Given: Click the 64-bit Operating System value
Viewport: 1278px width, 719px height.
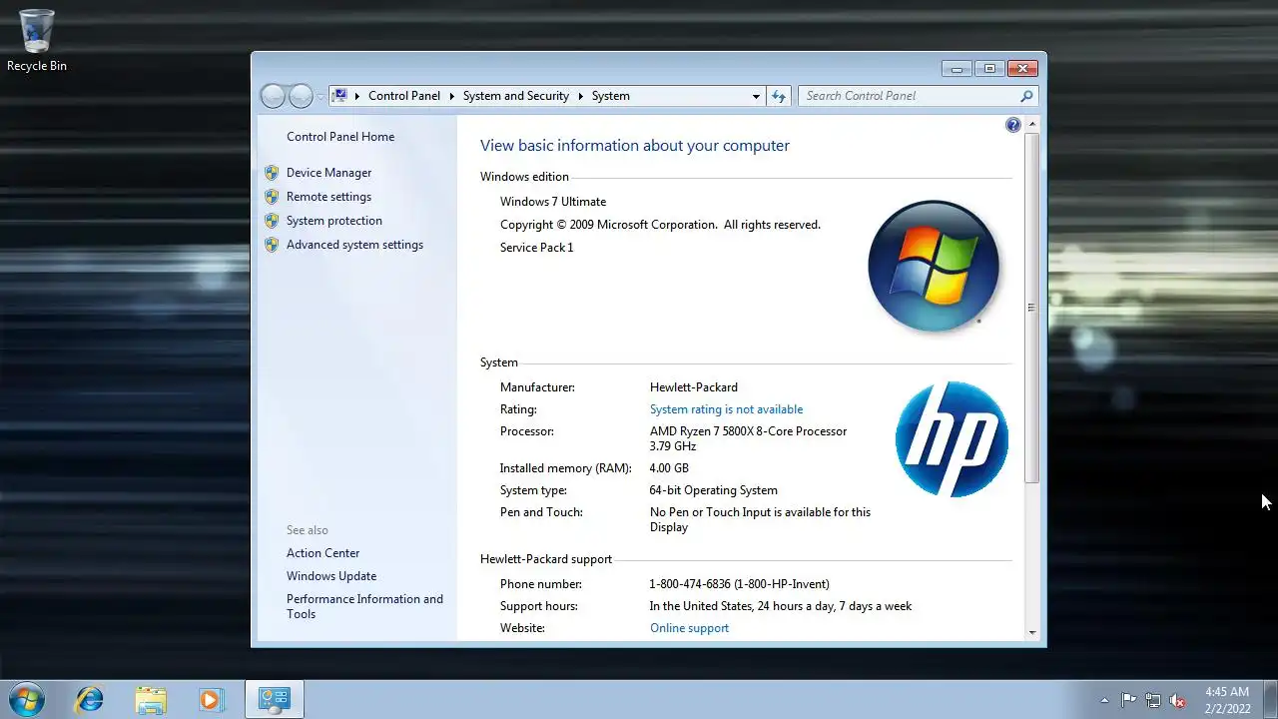Looking at the screenshot, I should click(713, 490).
